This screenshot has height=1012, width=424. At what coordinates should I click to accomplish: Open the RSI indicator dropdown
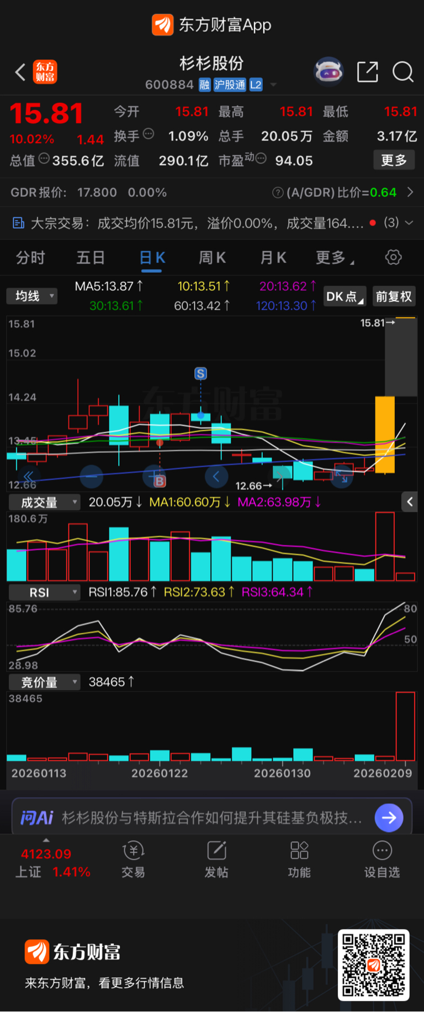click(x=45, y=592)
